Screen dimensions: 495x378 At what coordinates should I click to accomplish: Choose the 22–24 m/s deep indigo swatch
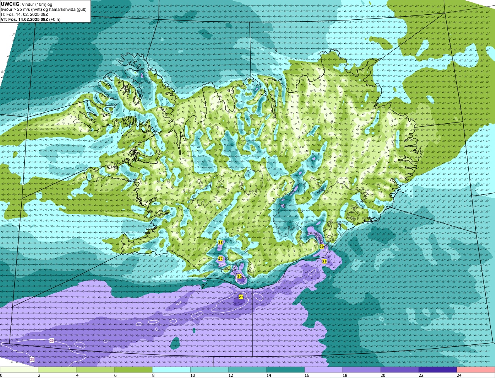438,369
